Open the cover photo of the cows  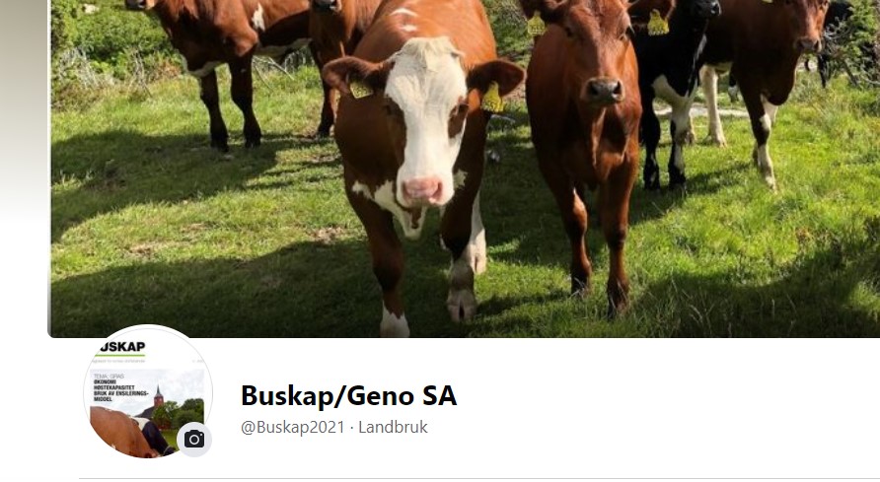pyautogui.click(x=466, y=169)
